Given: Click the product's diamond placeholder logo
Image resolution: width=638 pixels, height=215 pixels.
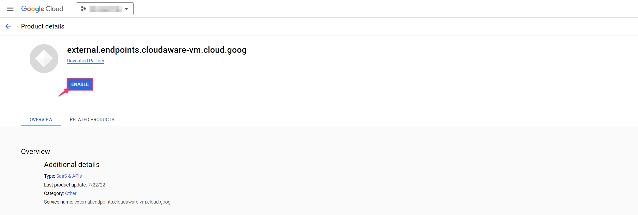Looking at the screenshot, I should click(x=43, y=58).
